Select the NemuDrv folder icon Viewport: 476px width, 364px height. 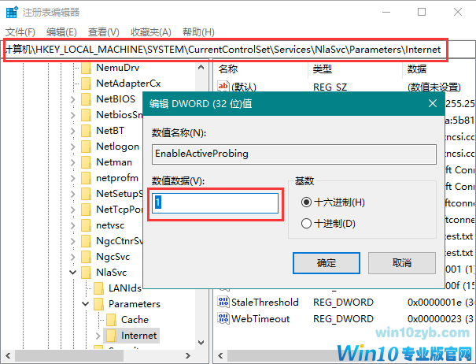point(87,68)
